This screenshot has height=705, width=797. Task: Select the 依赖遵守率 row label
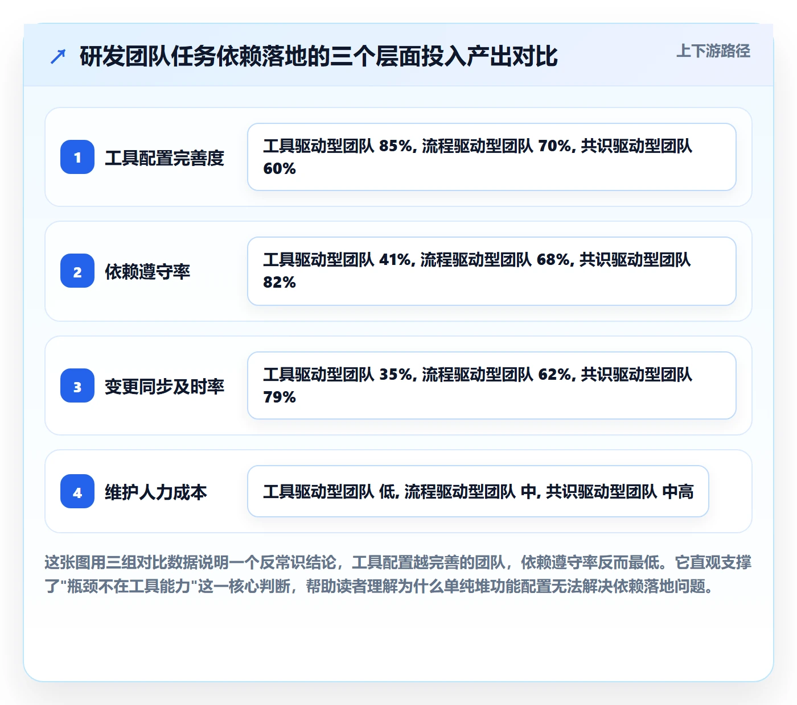pyautogui.click(x=147, y=271)
